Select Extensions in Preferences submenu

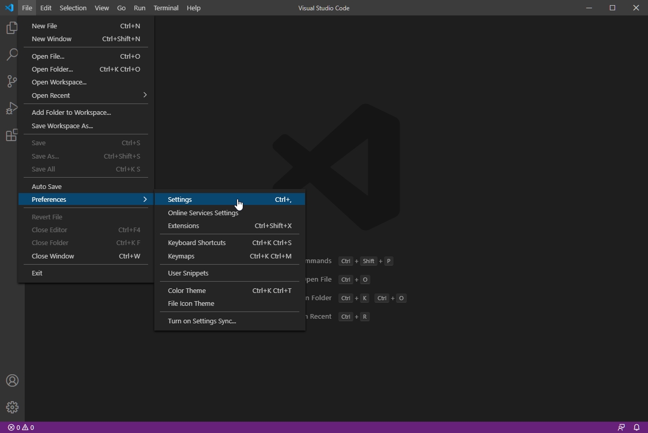click(x=230, y=226)
